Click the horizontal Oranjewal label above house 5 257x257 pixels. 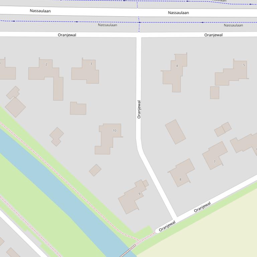coord(213,35)
